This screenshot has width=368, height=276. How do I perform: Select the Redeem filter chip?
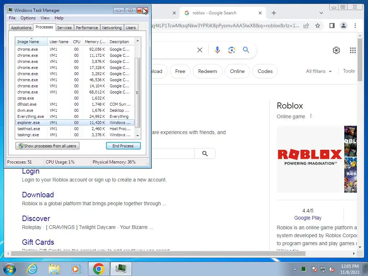click(x=207, y=71)
